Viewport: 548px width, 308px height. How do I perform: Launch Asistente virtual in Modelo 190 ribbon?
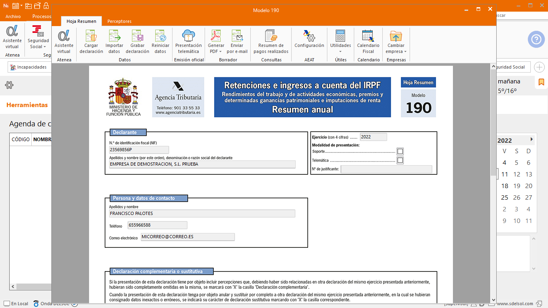pos(64,42)
